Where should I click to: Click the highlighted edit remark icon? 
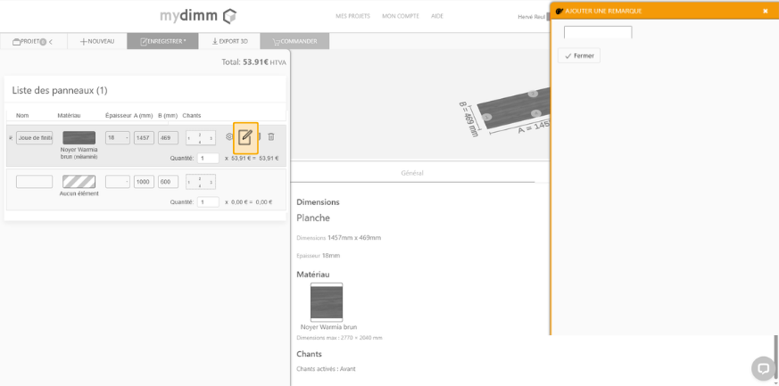245,137
